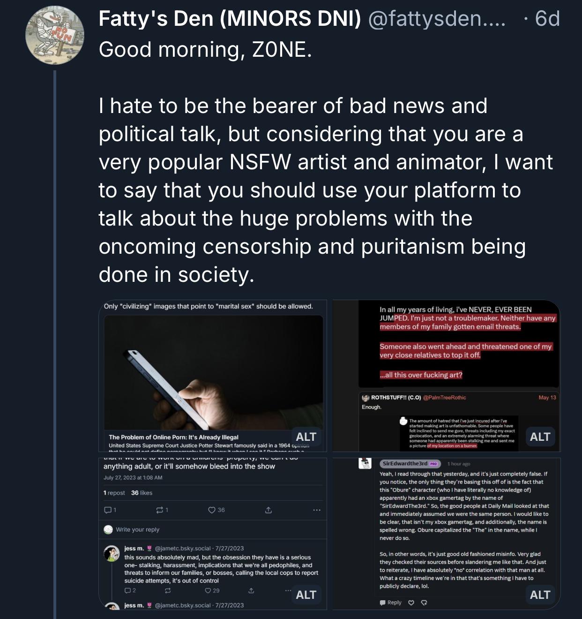Viewport: 582px width, 619px height.
Task: Open the three-dot more options menu
Action: point(317,510)
